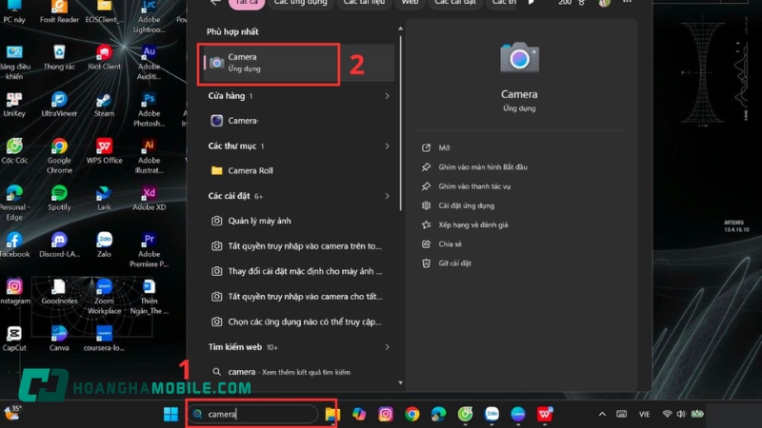Open File Explorer from taskbar
The image size is (762, 428).
coord(332,414)
